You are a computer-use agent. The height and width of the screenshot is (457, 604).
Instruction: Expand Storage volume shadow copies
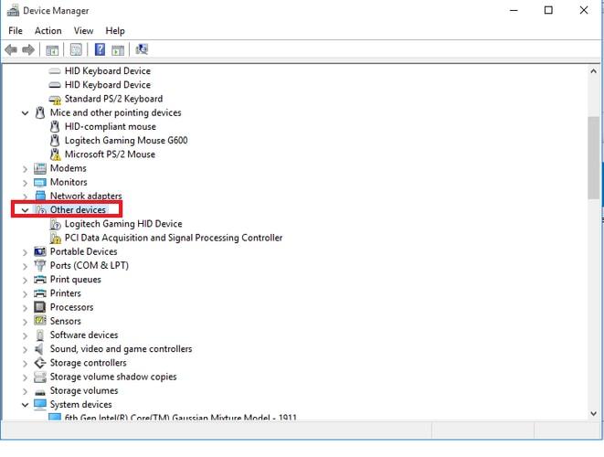(x=25, y=377)
